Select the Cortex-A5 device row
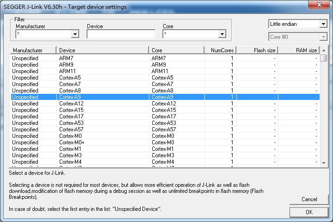The width and height of the screenshot is (333, 222). click(165, 78)
